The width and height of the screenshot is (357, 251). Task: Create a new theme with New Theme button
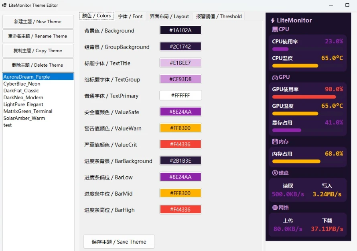tap(38, 22)
